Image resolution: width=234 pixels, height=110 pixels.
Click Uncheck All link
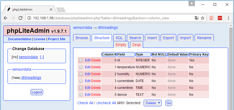[106, 103]
